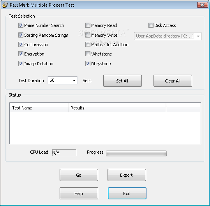This screenshot has width=210, height=206.
Task: Toggle the Encryption test checkbox
Action: point(21,54)
